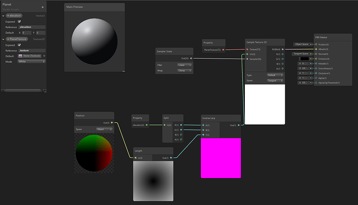Image resolution: width=358 pixels, height=205 pixels.
Task: Click the Main Preview sphere
Action: (94, 41)
